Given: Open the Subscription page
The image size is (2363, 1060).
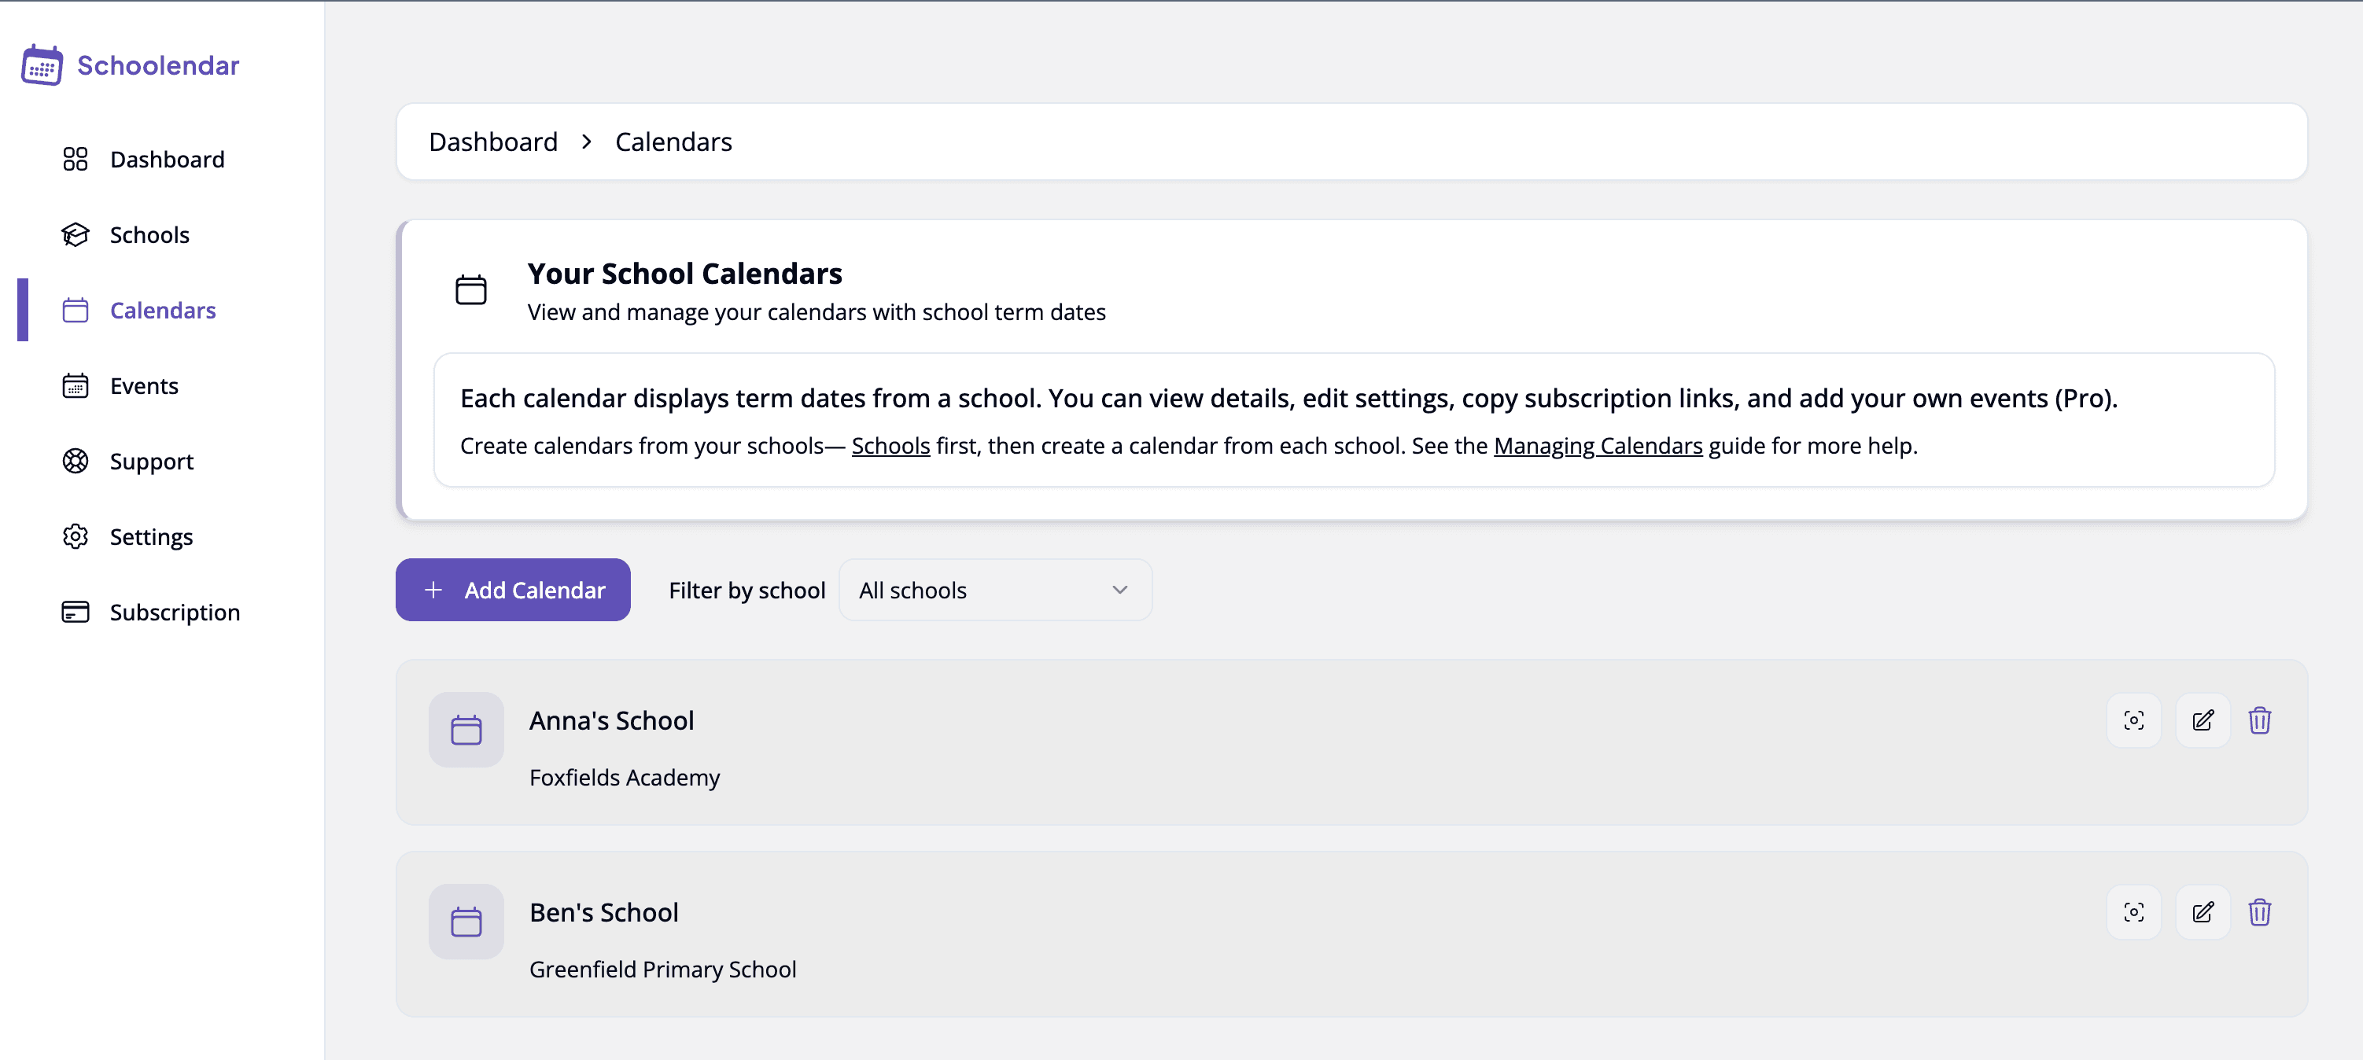Looking at the screenshot, I should (x=175, y=613).
